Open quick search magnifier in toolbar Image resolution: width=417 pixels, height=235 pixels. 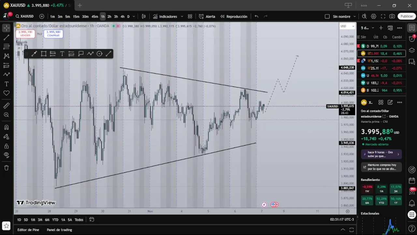pos(364,16)
